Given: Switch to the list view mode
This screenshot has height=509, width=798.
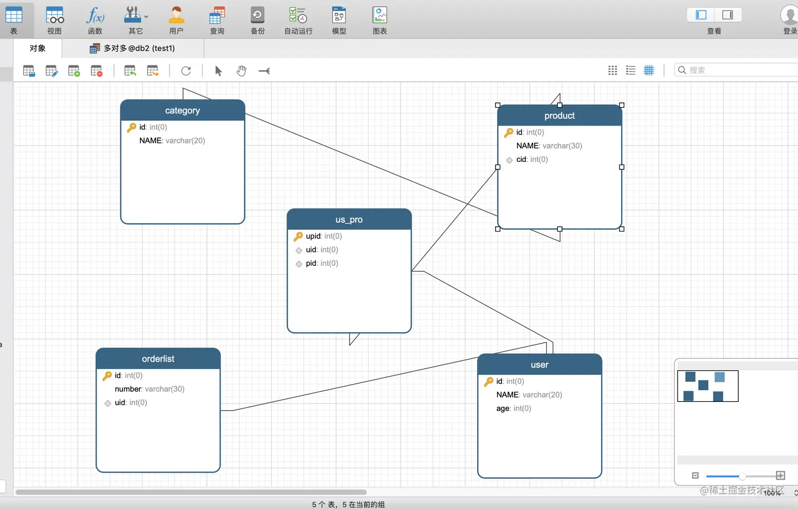Looking at the screenshot, I should tap(631, 70).
